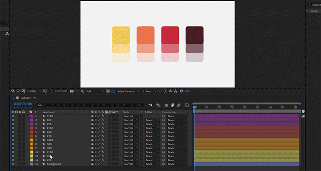Enable frame blending icon for all layers
The width and height of the screenshot is (321, 171).
[172, 105]
